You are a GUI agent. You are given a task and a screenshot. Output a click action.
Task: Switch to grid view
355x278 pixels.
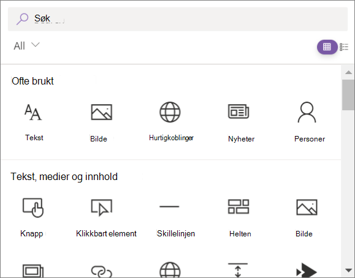(327, 47)
